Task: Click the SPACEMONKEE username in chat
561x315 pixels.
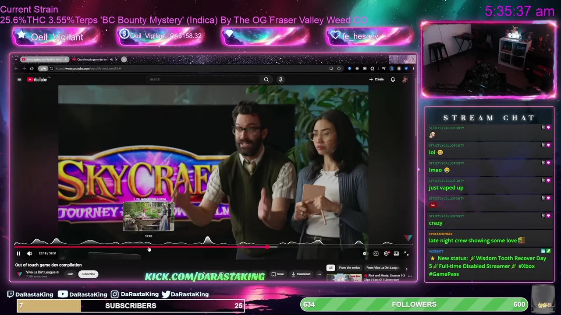Action: click(x=440, y=234)
